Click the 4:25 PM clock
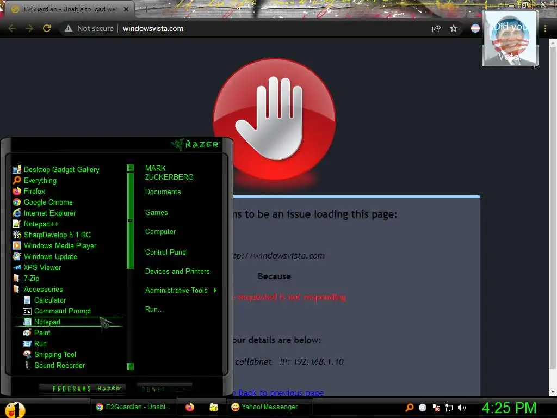This screenshot has width=557, height=418. [x=509, y=408]
